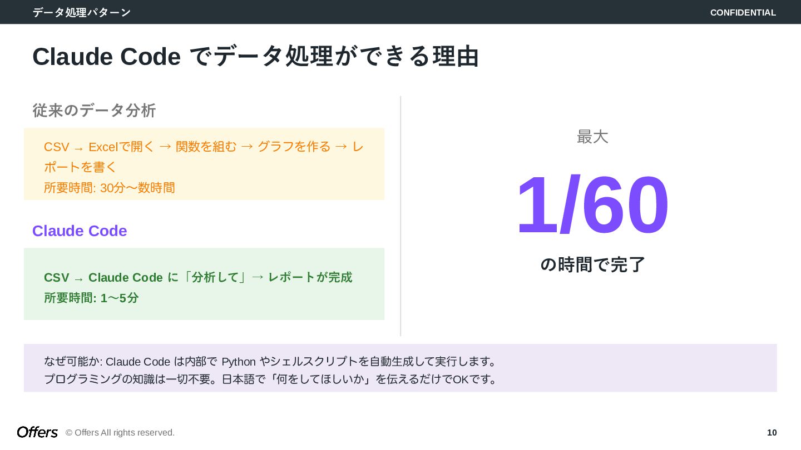Click the large 1/60 figure

pos(592,204)
